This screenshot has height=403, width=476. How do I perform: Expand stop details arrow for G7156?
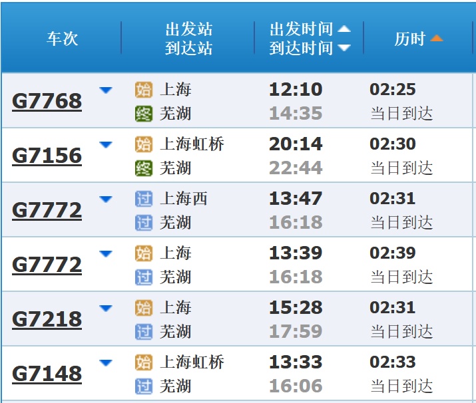(106, 145)
